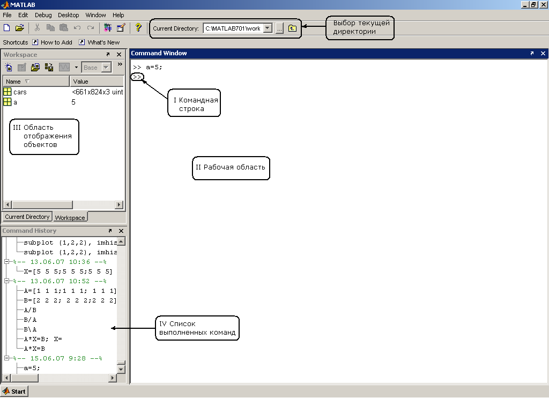Open MATLAB help question mark icon
The image size is (549, 398).
(x=138, y=28)
